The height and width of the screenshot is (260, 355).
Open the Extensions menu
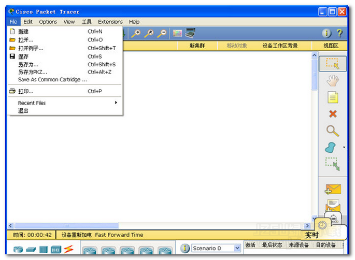[110, 22]
